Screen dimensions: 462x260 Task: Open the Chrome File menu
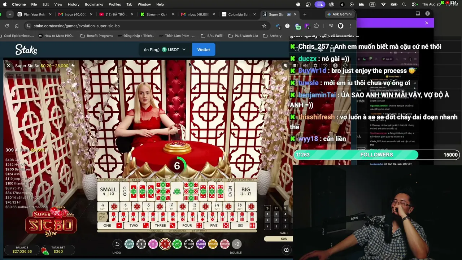coord(34,4)
